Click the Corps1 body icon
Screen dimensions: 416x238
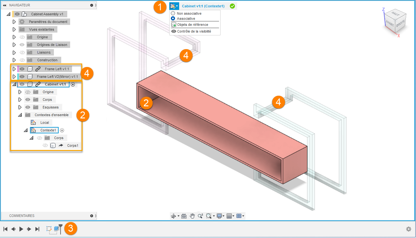pos(53,145)
